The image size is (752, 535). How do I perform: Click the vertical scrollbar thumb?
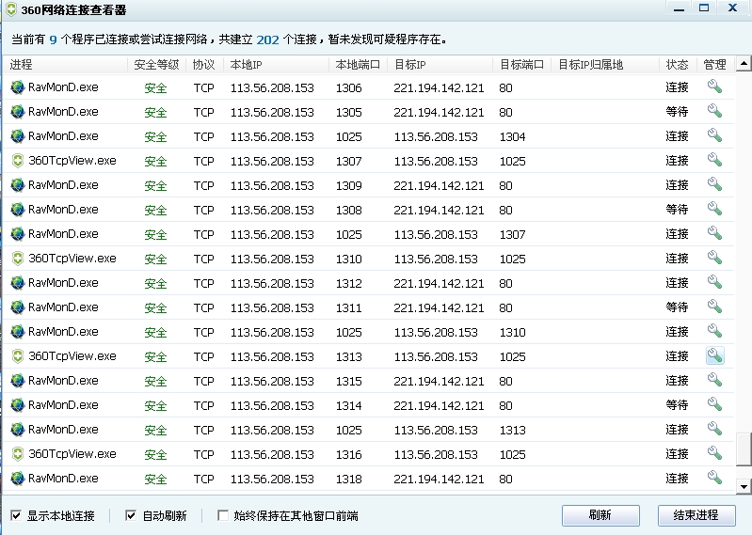click(x=744, y=448)
